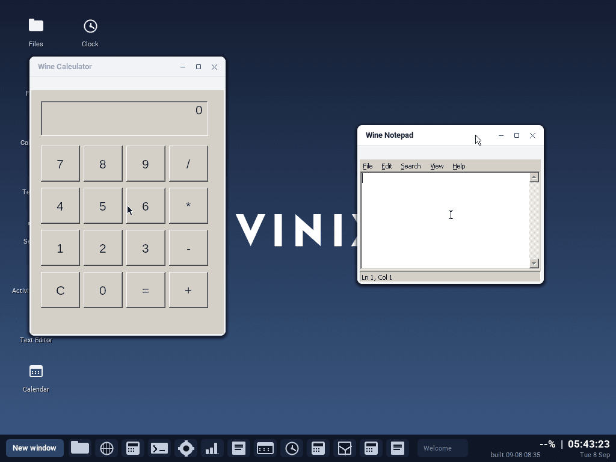Open the Search menu in Wine Notepad
Image resolution: width=616 pixels, height=462 pixels.
[410, 166]
